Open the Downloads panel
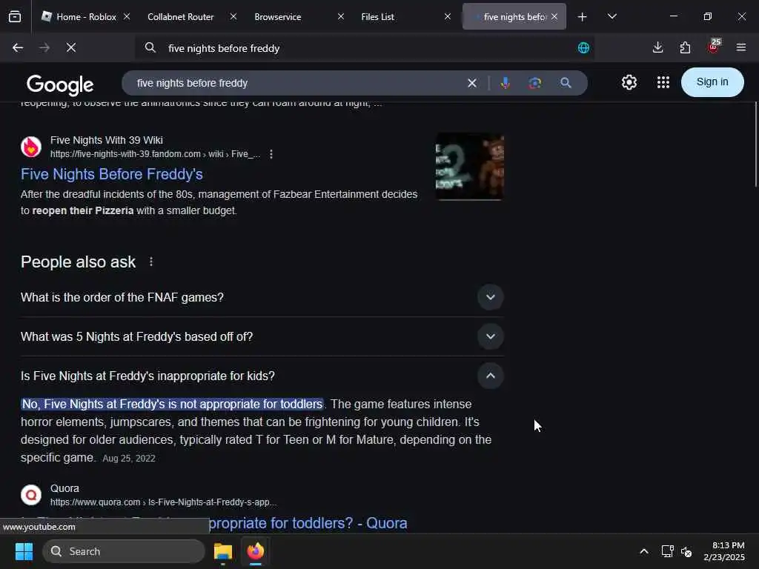Image resolution: width=759 pixels, height=569 pixels. point(657,47)
